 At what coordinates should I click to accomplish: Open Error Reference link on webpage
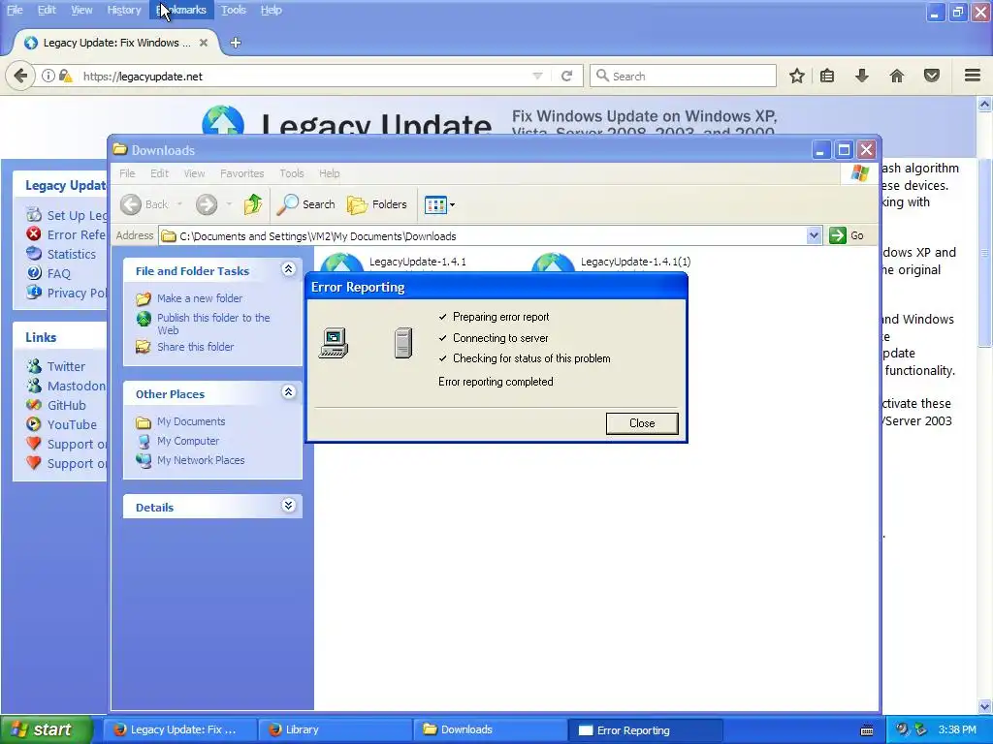(x=76, y=234)
